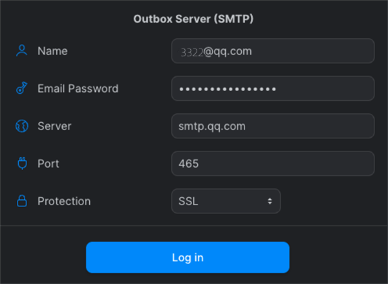Select the Port field showing 465

272,164
